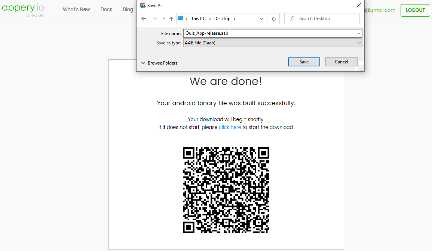Click the 'We are done!' heading
Image resolution: width=432 pixels, height=251 pixels.
226,81
